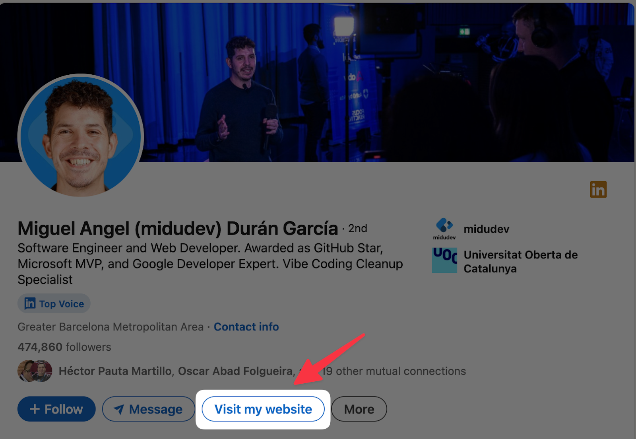Image resolution: width=636 pixels, height=439 pixels.
Task: Click the Visit my website button
Action: click(x=263, y=409)
